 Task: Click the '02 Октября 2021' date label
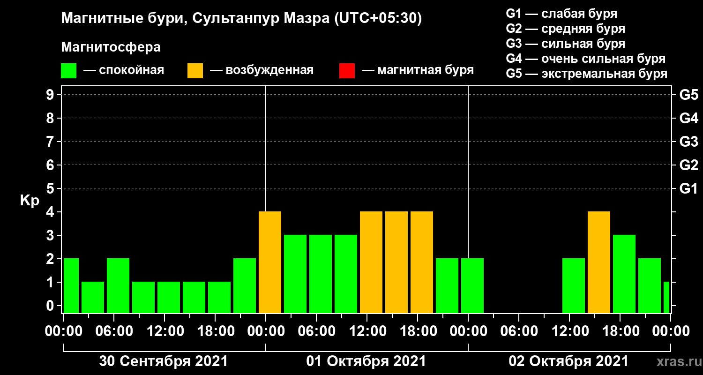coord(568,361)
